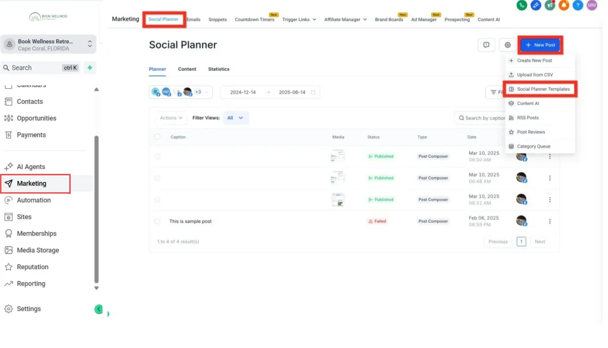Expand the Affiliate Manager dropdown
Image resolution: width=608 pixels, height=348 pixels.
click(346, 19)
